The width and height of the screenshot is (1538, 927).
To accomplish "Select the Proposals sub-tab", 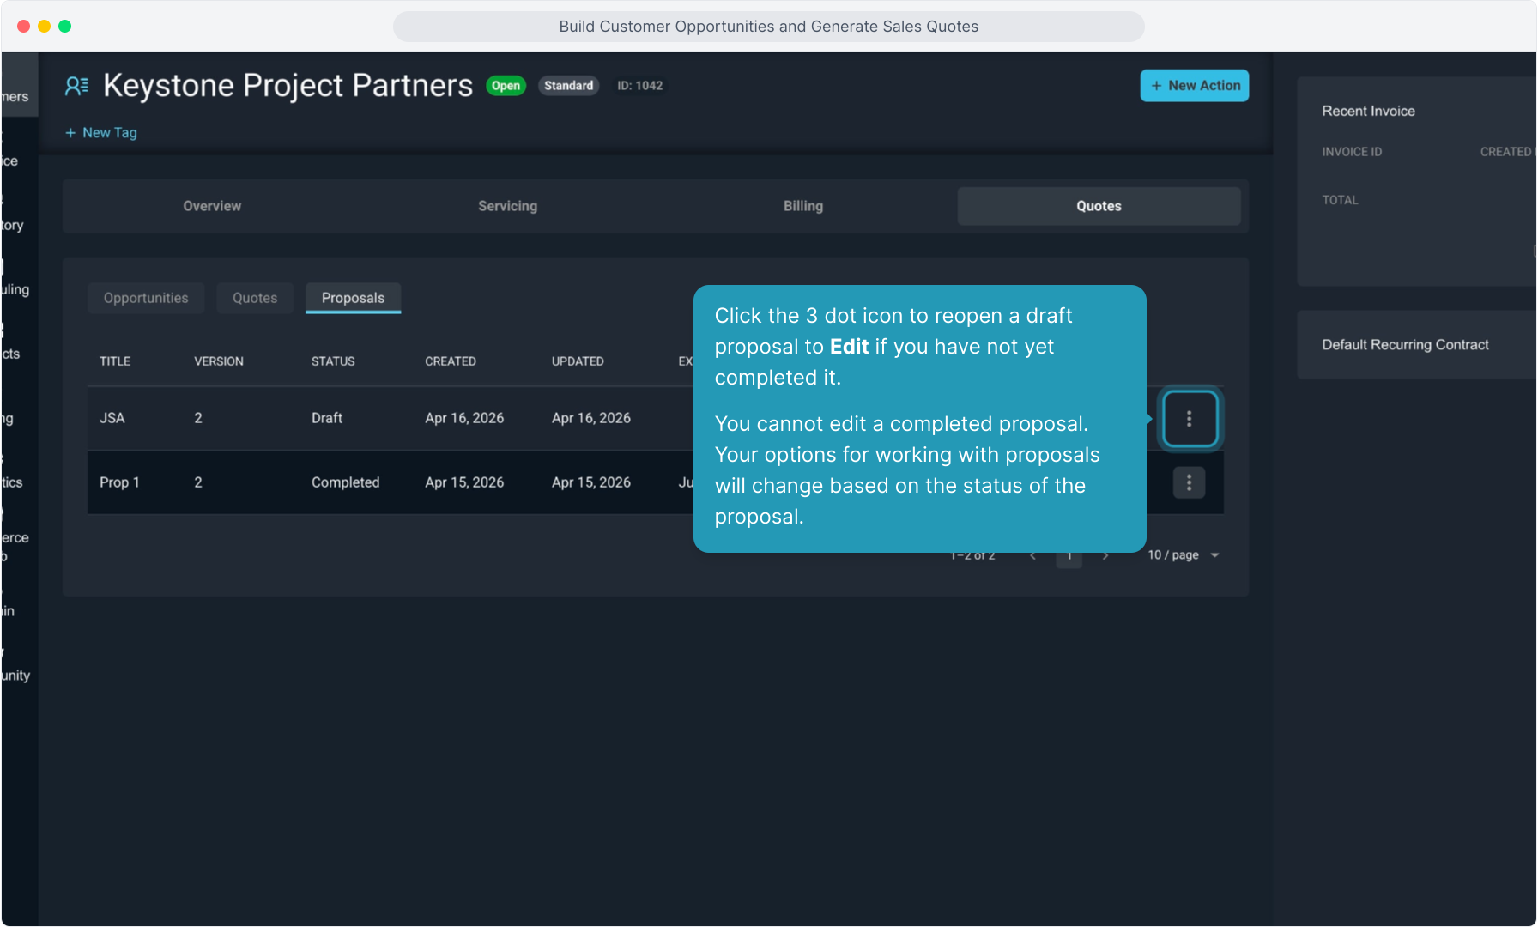I will 353,298.
